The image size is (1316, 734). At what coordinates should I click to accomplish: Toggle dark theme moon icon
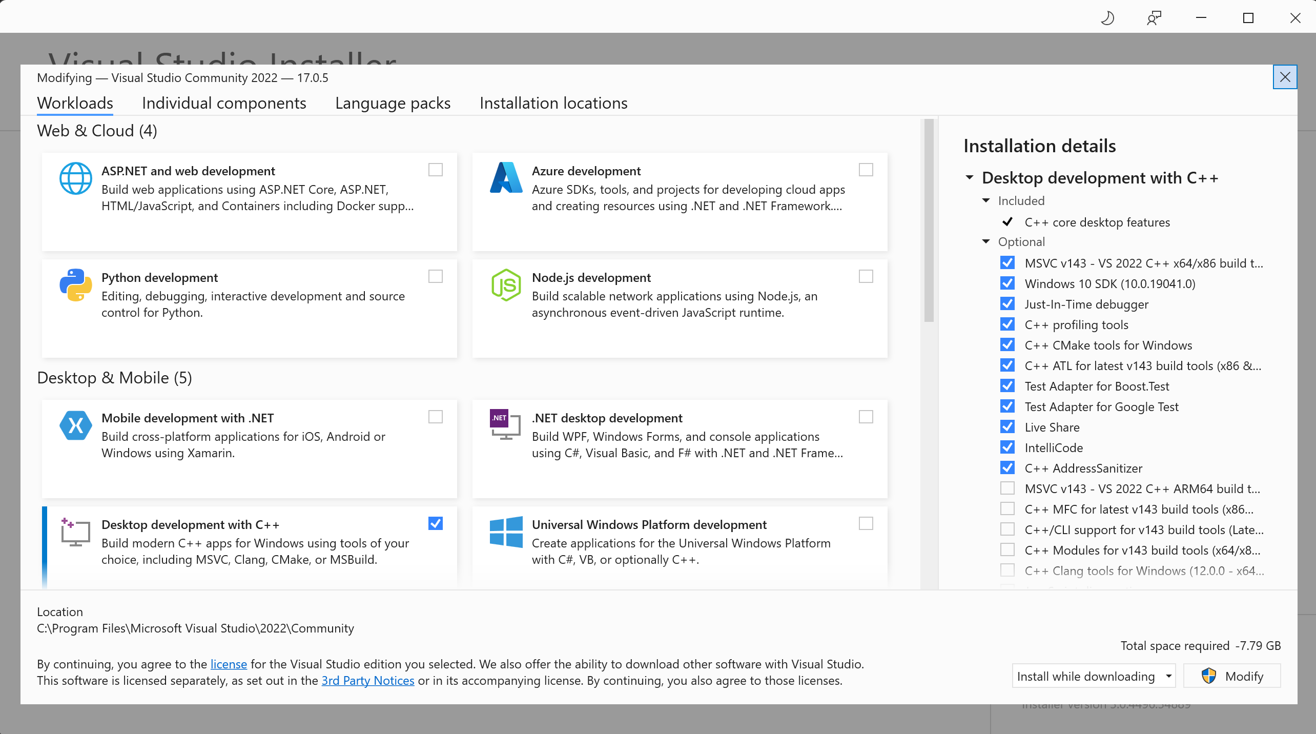coord(1107,18)
